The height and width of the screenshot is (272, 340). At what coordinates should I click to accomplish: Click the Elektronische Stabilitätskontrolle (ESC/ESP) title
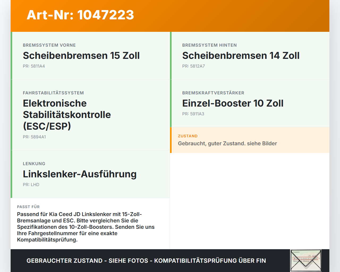(x=67, y=115)
